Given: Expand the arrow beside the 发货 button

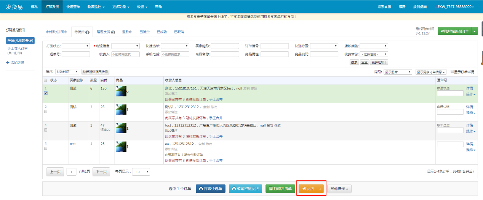Looking at the screenshot, I should [320, 189].
